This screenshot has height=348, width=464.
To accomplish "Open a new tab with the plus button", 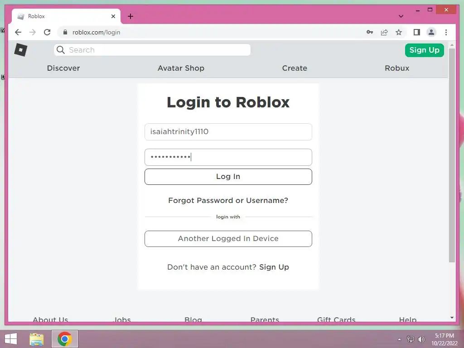I will pyautogui.click(x=130, y=16).
